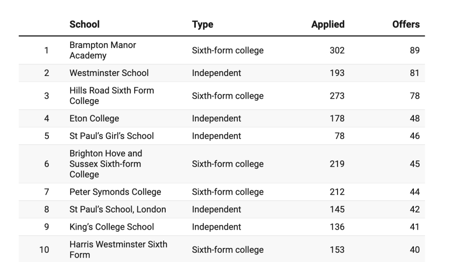Click Harris Westminster Sixth Form name

click(x=118, y=249)
